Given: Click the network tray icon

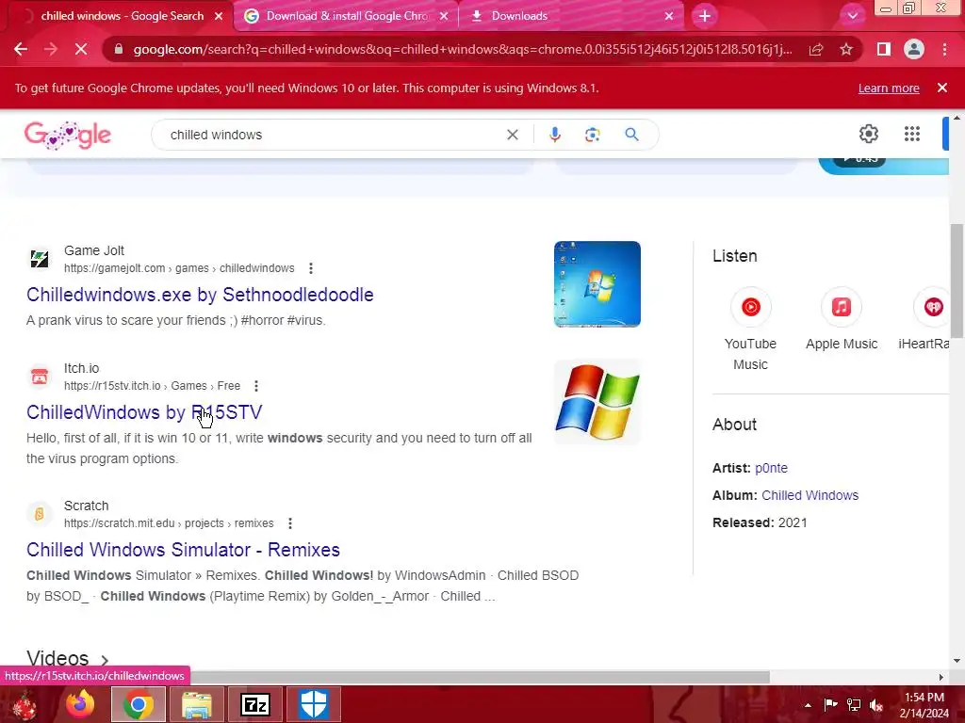Looking at the screenshot, I should [x=854, y=705].
